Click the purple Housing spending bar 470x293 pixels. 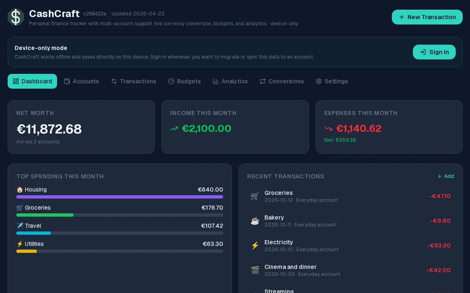[120, 197]
